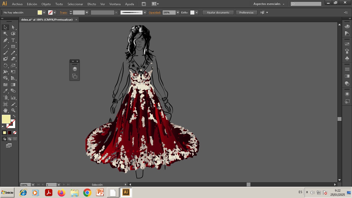The width and height of the screenshot is (352, 198).
Task: Open the Aspectos esenciales workspace switcher
Action: pyautogui.click(x=269, y=4)
